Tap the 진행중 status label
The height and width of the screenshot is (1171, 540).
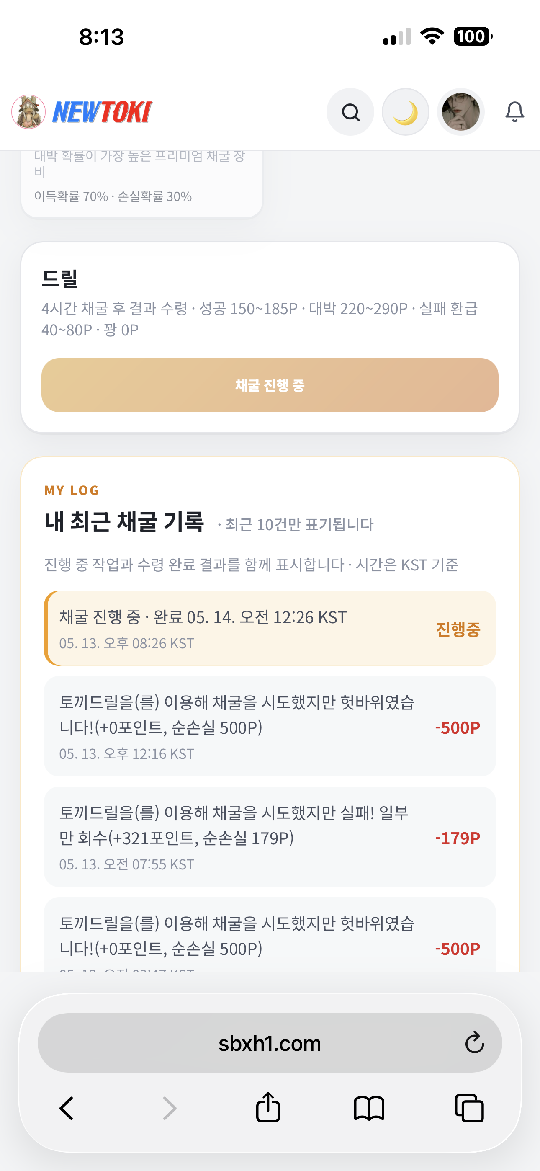(458, 629)
